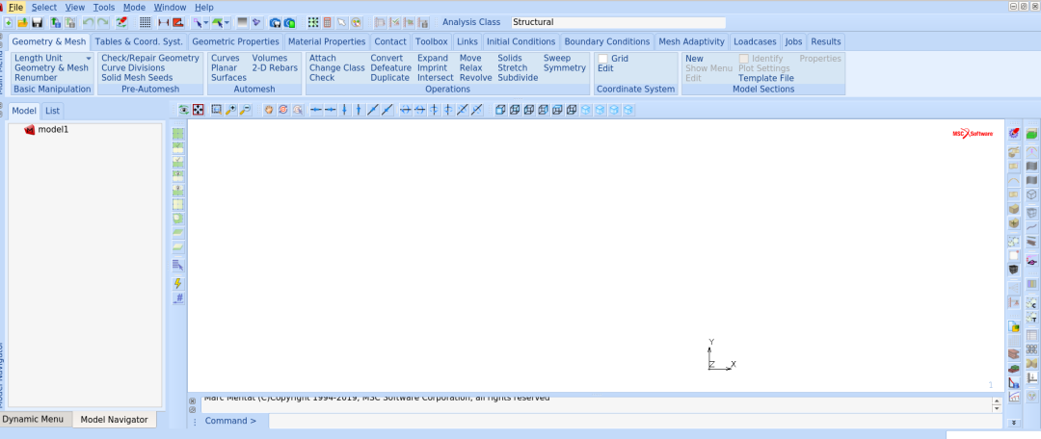This screenshot has height=439, width=1041.
Task: Click the Duplicate operation button
Action: tap(389, 78)
